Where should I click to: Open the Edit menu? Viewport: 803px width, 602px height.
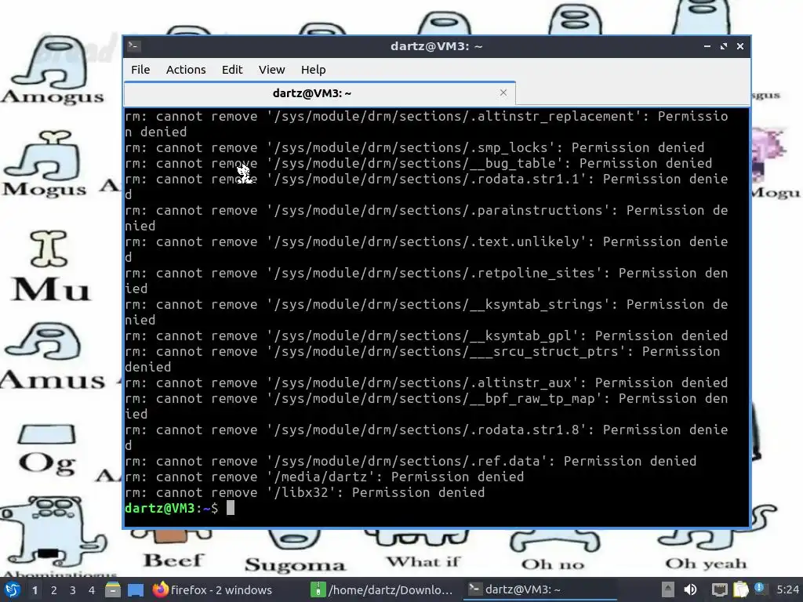pos(232,70)
